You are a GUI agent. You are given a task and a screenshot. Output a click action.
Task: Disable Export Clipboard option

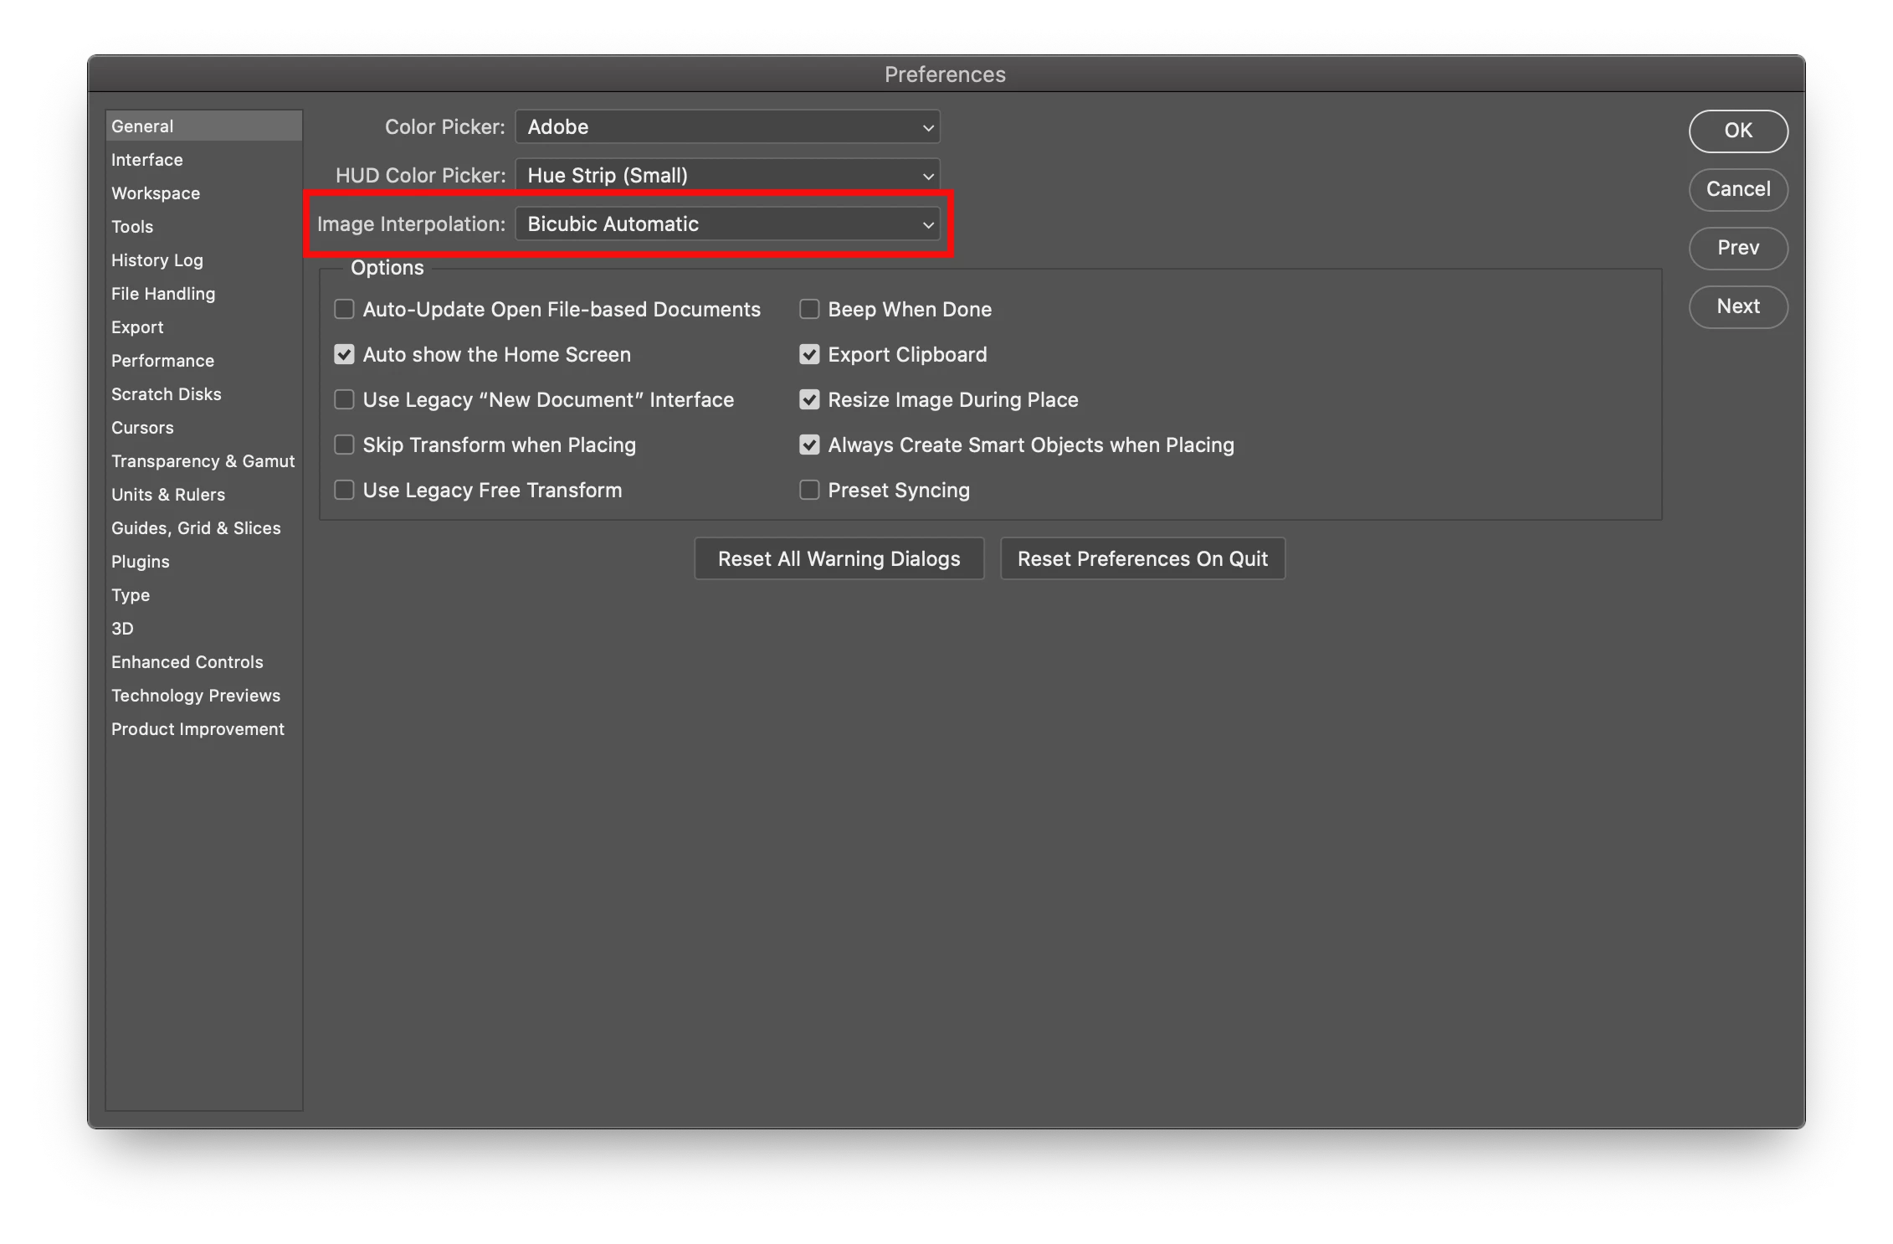pos(809,354)
